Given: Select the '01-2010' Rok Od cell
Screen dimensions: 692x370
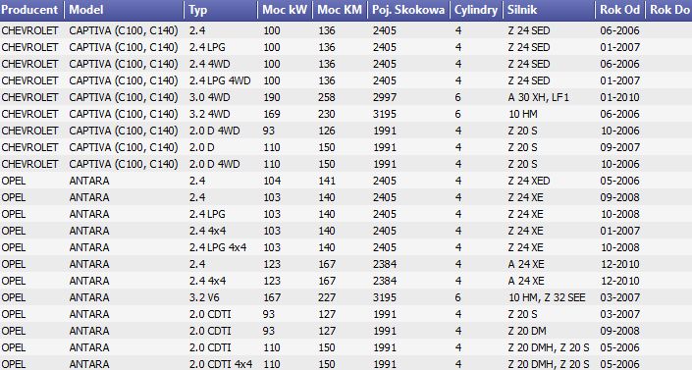Looking at the screenshot, I should click(x=619, y=97).
